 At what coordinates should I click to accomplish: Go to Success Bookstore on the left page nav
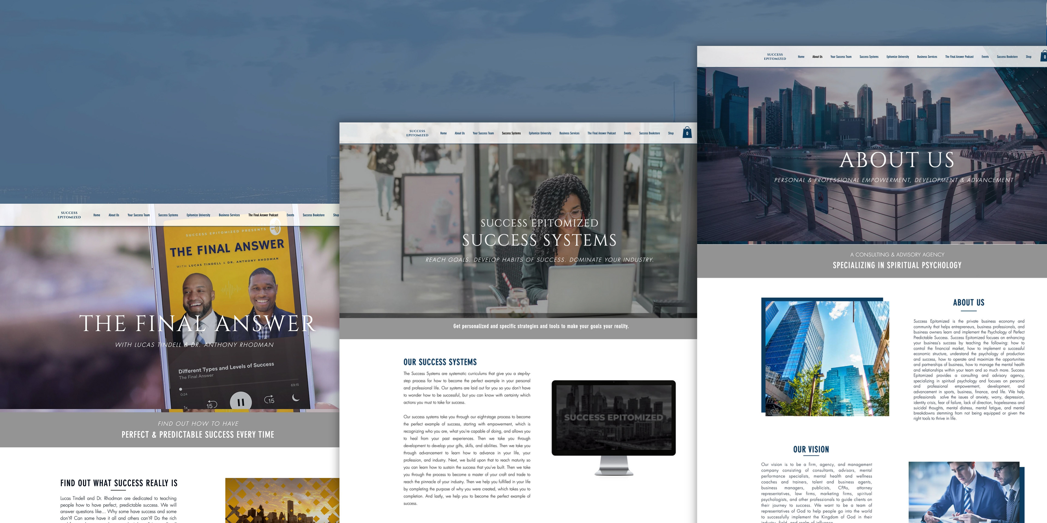(x=313, y=215)
